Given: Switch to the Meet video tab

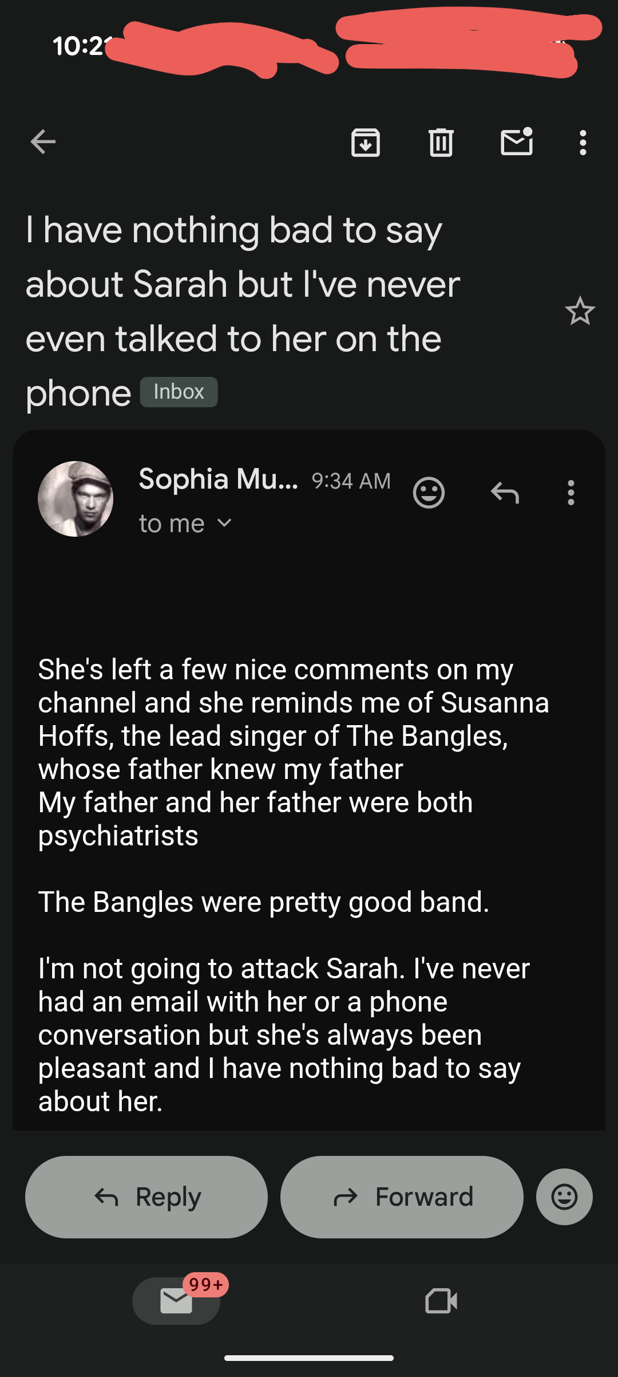Looking at the screenshot, I should coord(441,1301).
